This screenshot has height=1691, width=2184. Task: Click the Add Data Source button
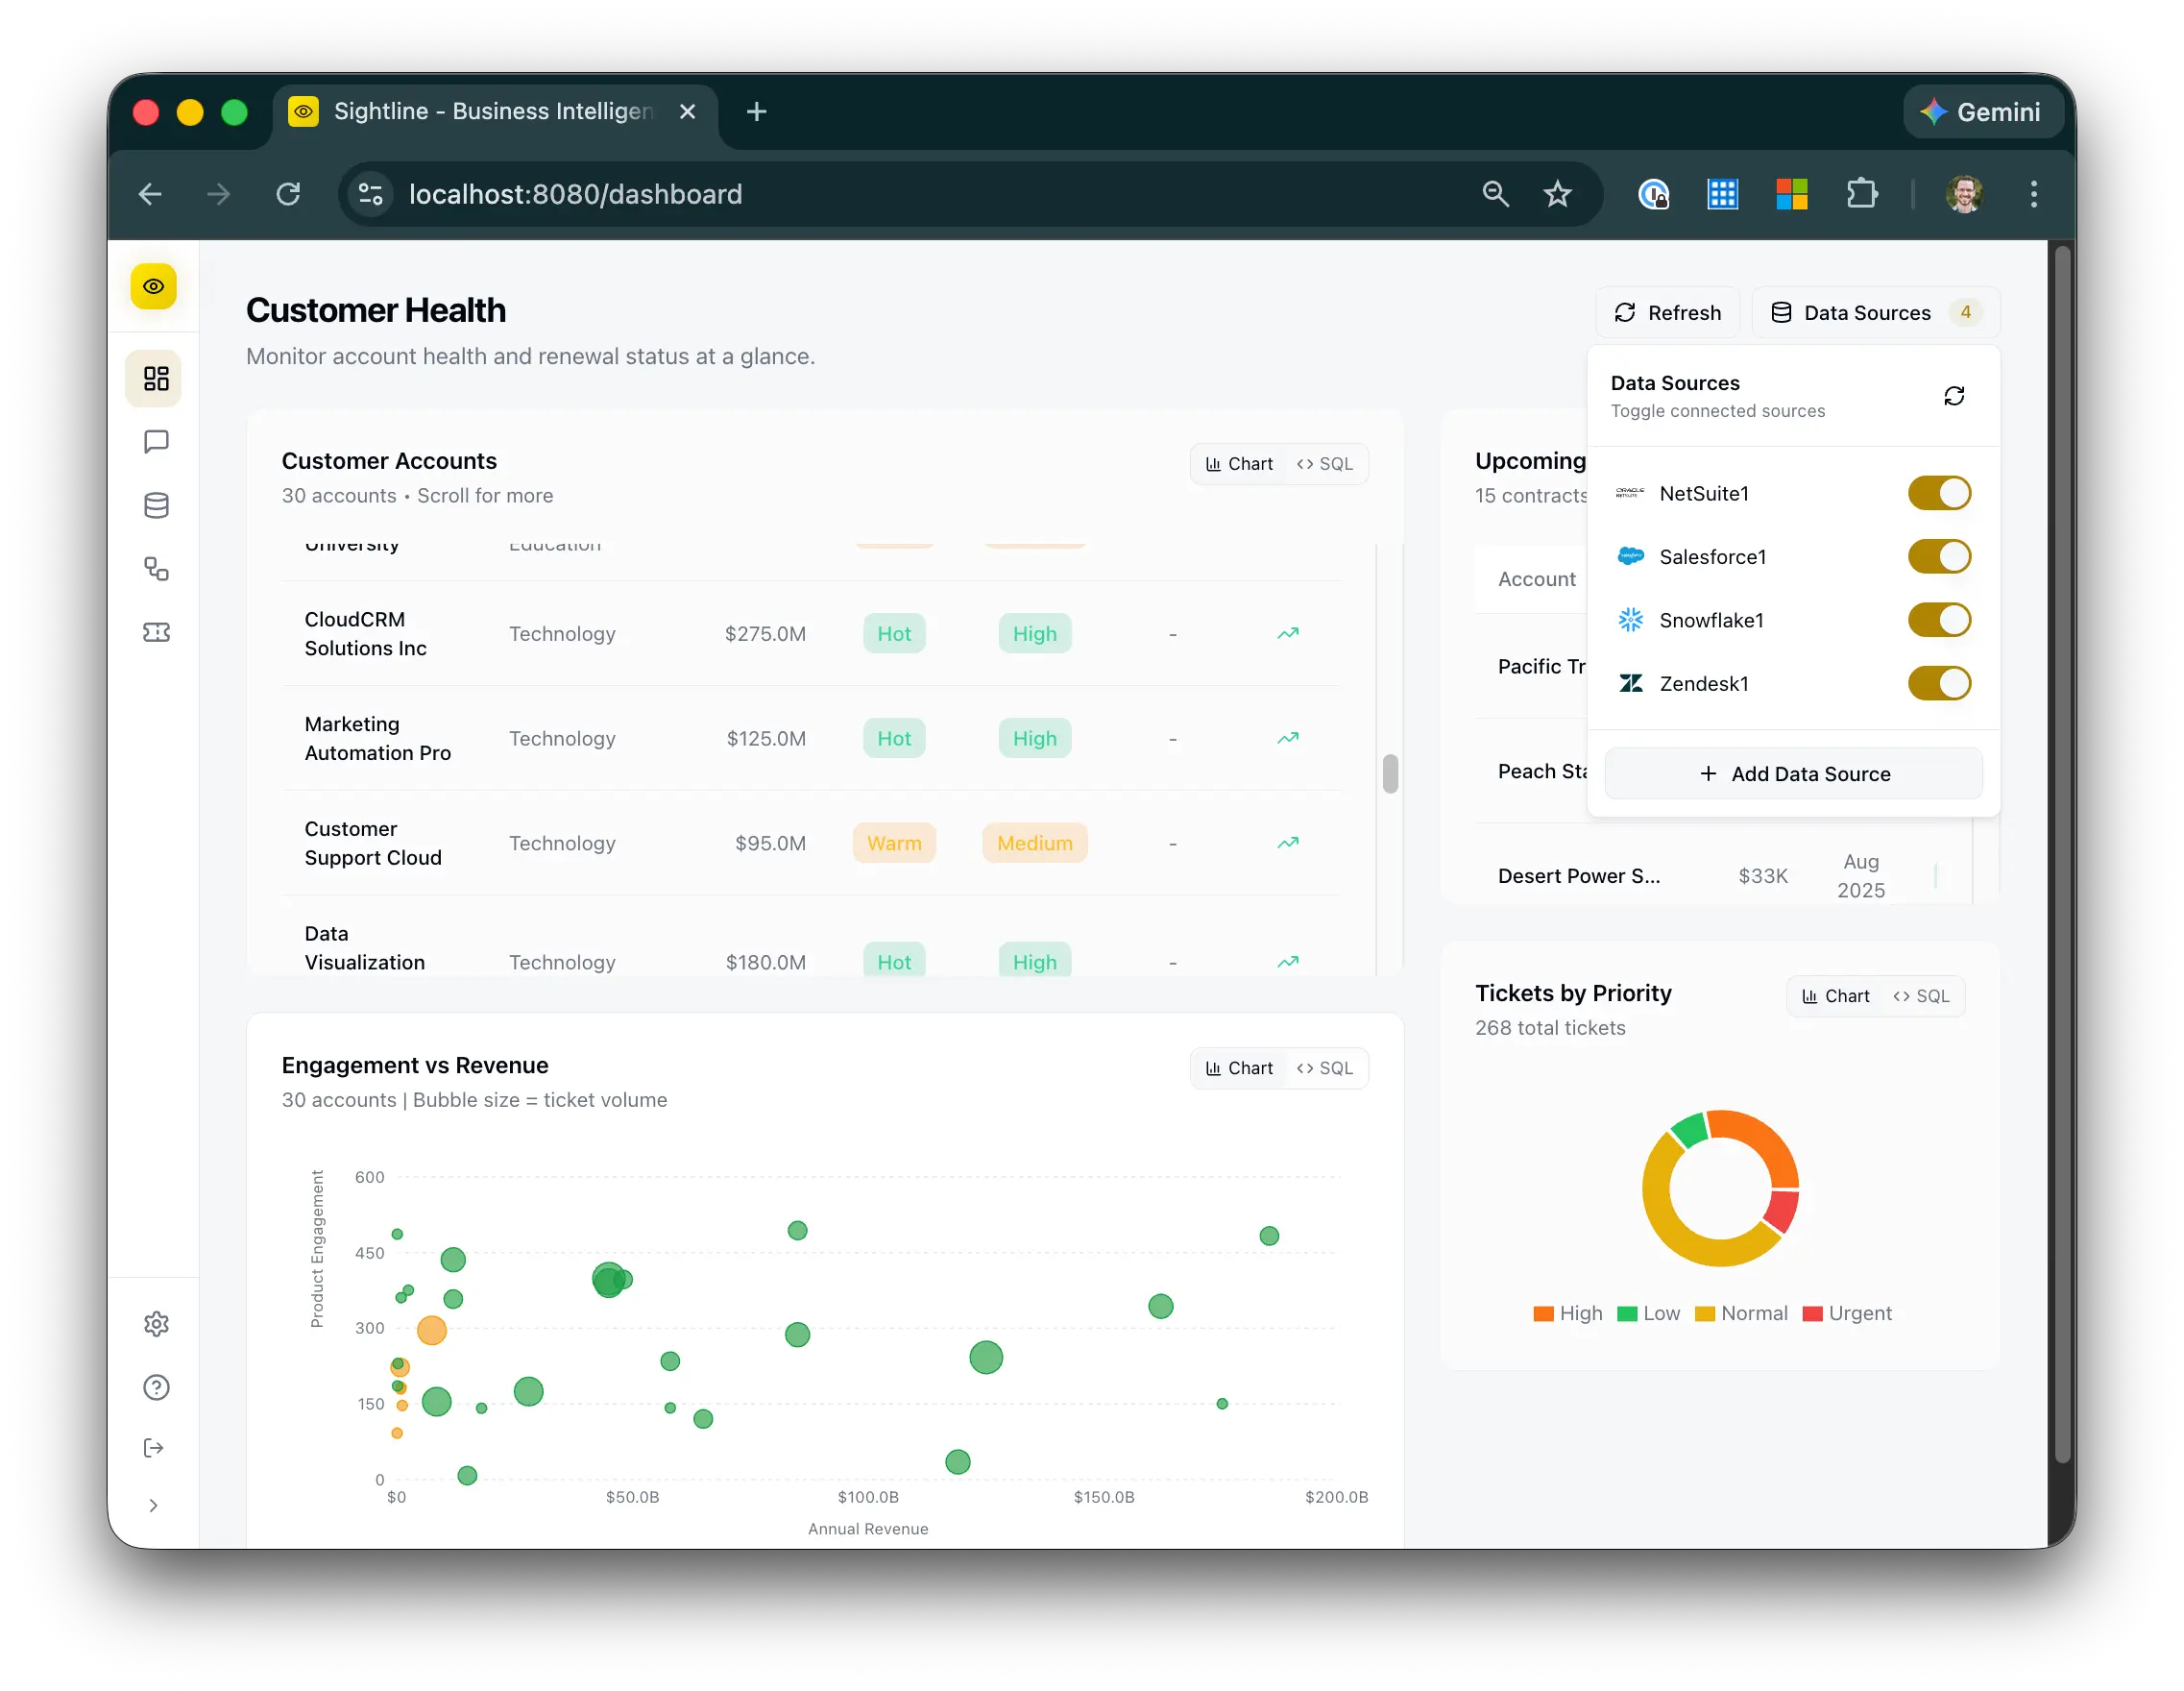click(1793, 774)
